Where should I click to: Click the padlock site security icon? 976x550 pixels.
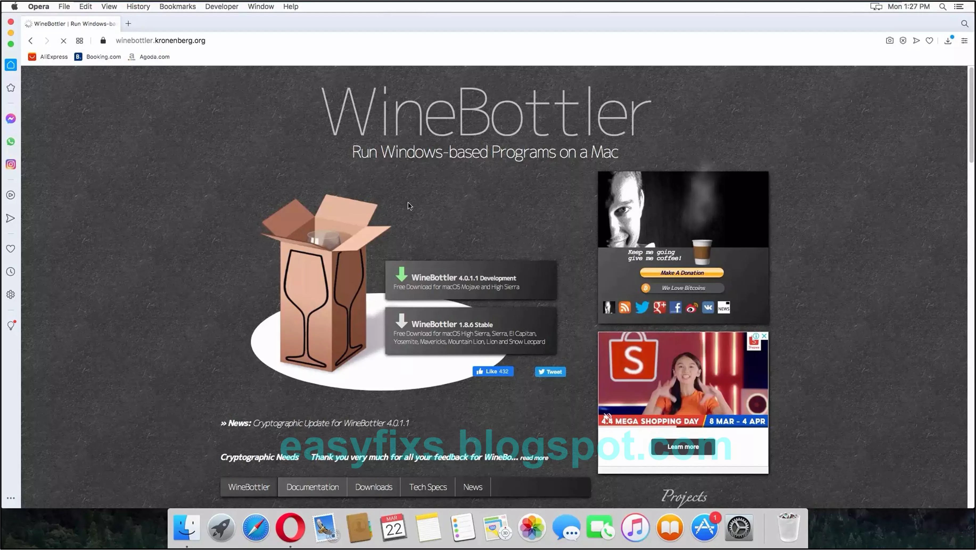(x=103, y=40)
